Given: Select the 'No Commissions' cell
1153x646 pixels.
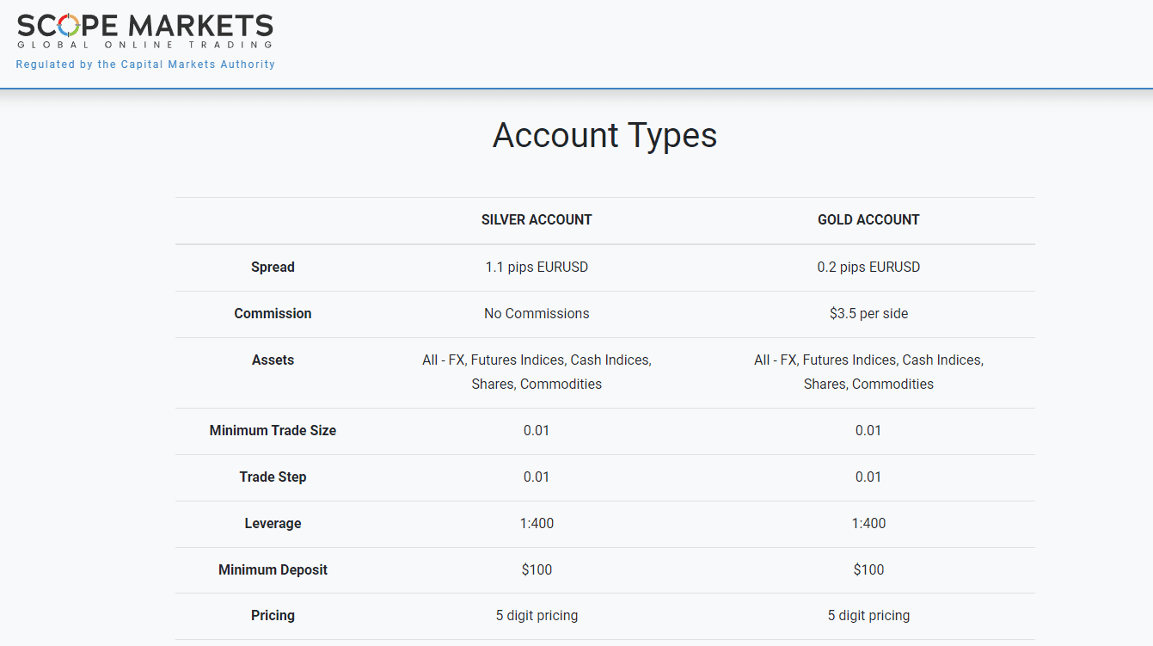Looking at the screenshot, I should [537, 313].
